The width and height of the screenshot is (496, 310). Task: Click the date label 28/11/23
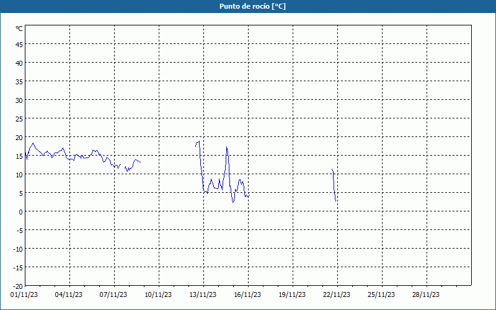[426, 295]
